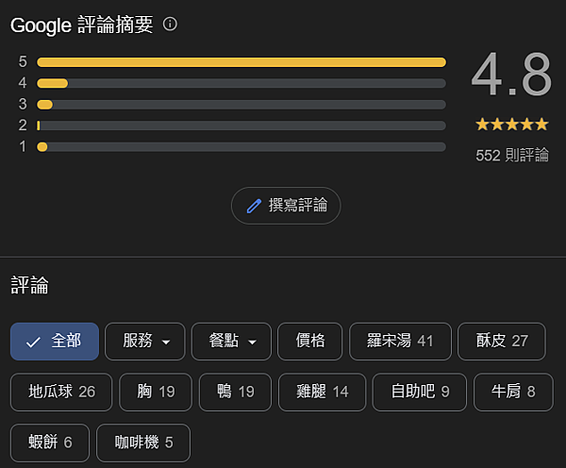Select the 全部 filter chip
Screen dimensions: 566x468
coord(54,342)
